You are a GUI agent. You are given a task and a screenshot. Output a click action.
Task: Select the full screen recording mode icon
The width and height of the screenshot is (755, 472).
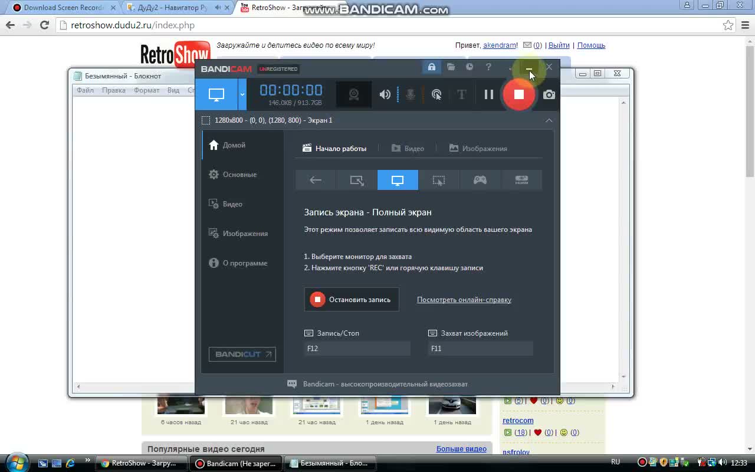(x=398, y=180)
